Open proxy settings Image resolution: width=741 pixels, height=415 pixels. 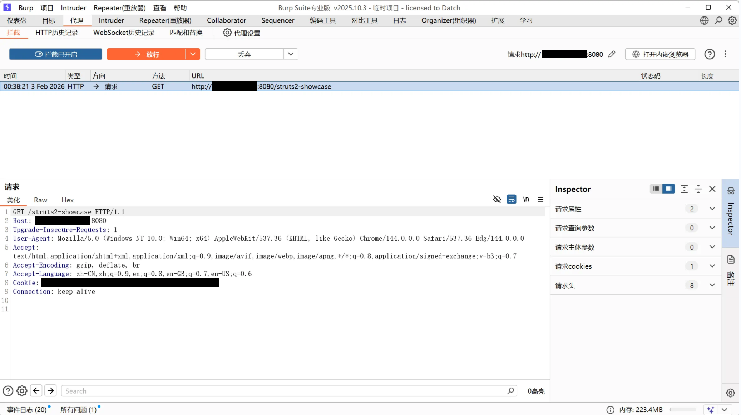241,33
